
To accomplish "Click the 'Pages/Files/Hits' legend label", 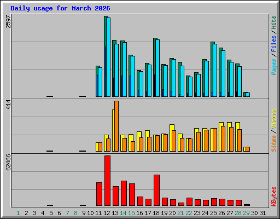I will [273, 45].
